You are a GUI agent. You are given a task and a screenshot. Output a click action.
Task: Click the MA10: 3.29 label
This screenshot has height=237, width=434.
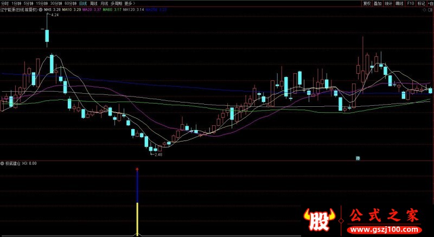(72, 9)
